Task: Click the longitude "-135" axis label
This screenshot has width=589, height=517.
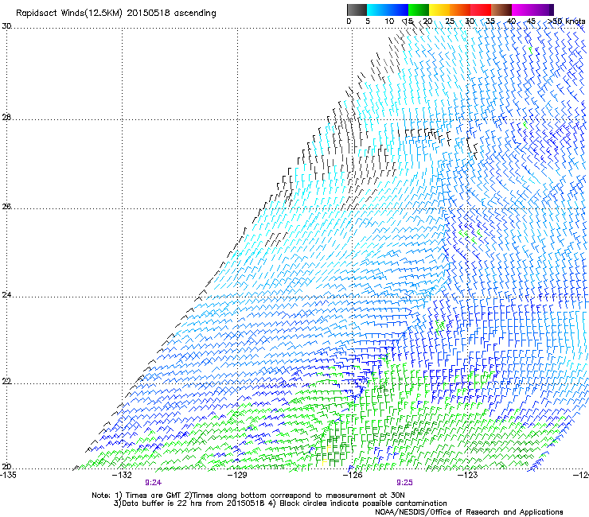Action: 8,475
